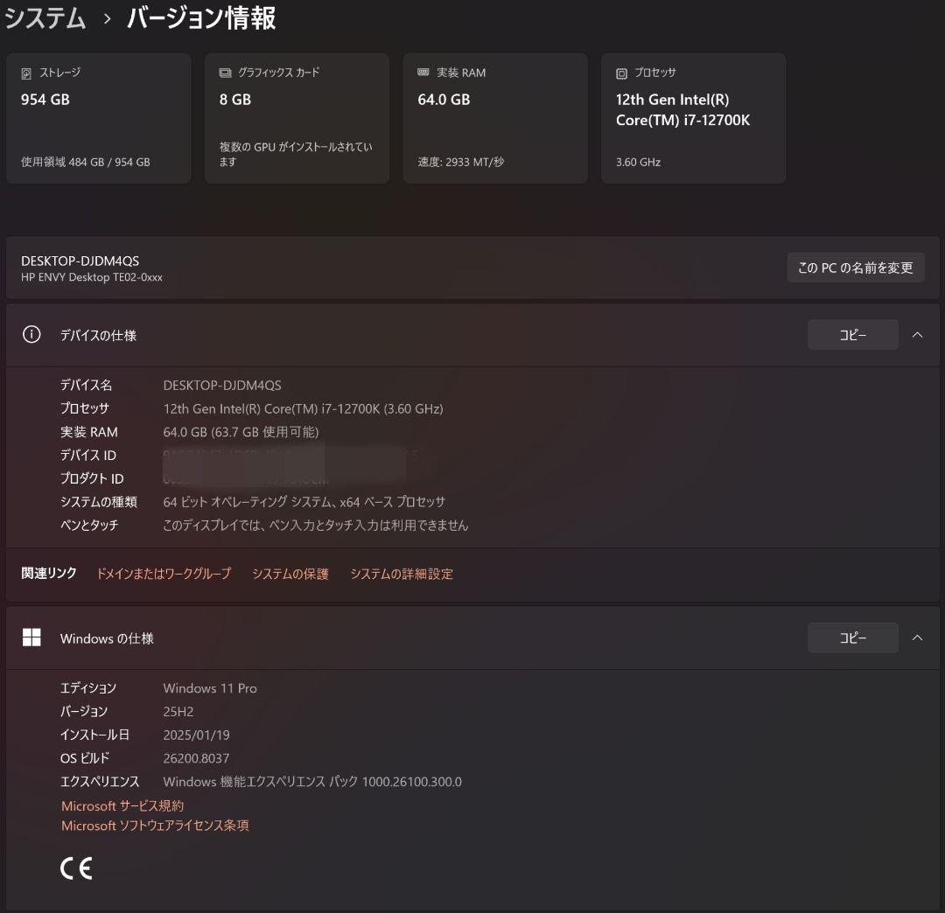
Task: Open ドメインまたはワークグループ link
Action: pyautogui.click(x=164, y=574)
